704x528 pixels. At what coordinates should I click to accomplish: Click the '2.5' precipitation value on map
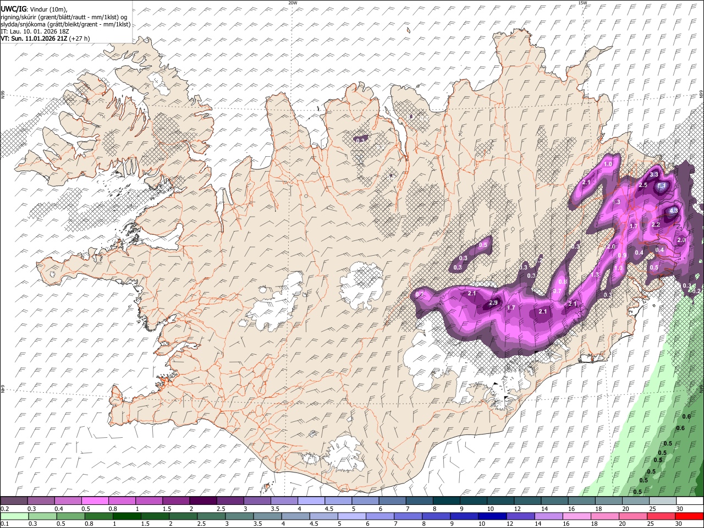point(643,185)
